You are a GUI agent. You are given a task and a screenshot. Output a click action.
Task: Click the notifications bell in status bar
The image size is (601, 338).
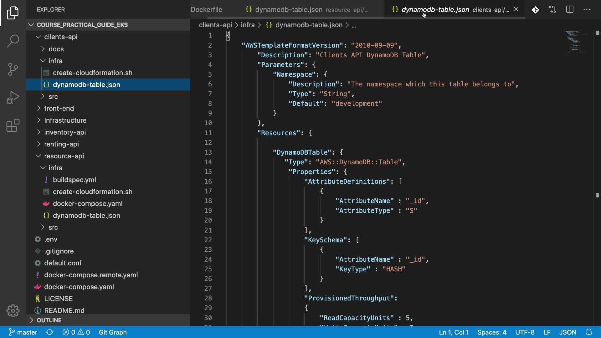(589, 332)
